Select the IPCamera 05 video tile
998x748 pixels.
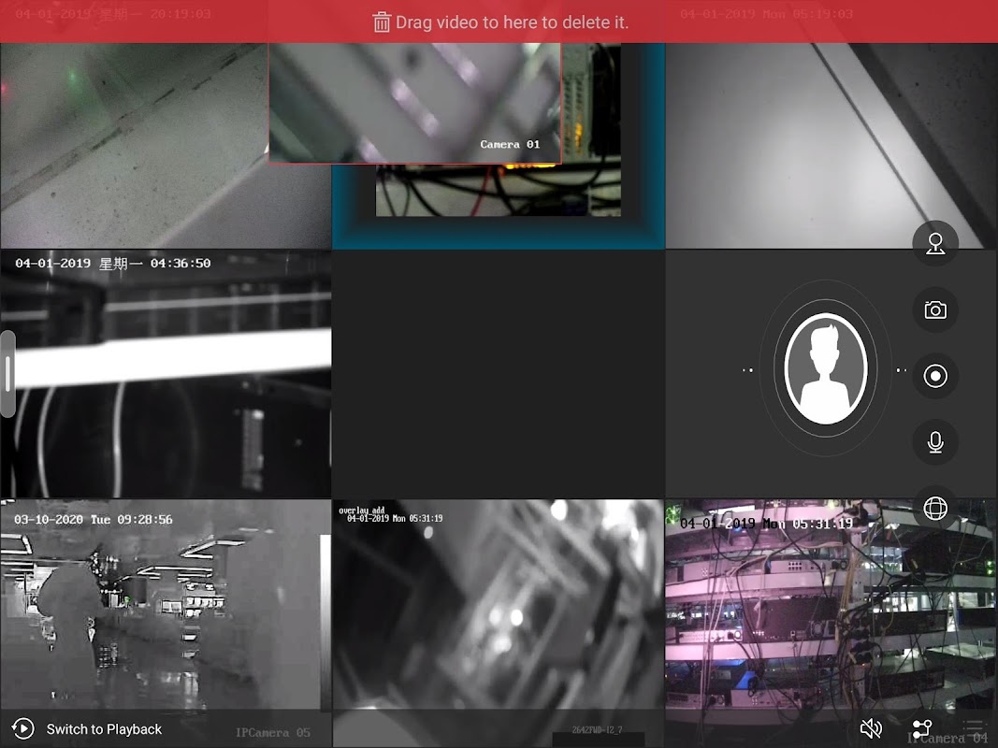click(x=166, y=624)
